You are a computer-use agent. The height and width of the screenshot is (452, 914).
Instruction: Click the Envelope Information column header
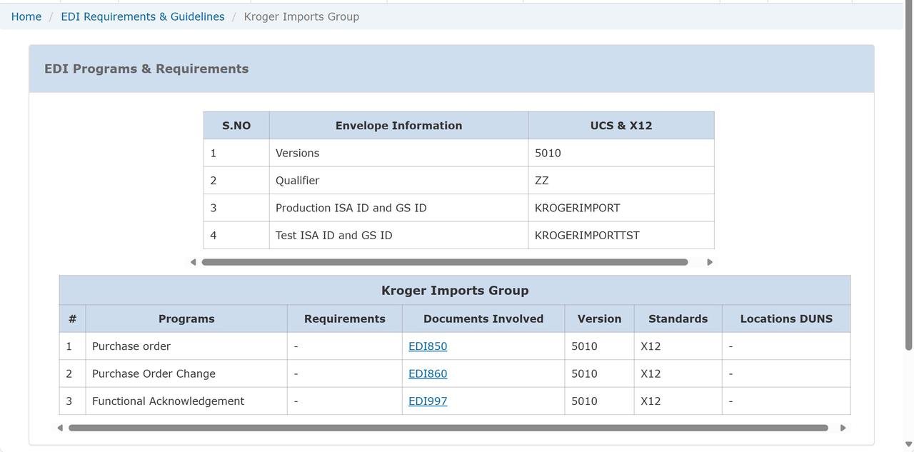[x=398, y=126]
